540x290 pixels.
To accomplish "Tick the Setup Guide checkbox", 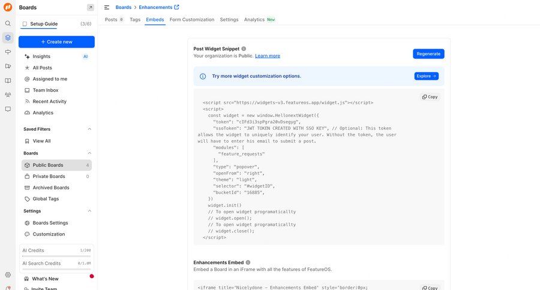I will click(x=25, y=24).
